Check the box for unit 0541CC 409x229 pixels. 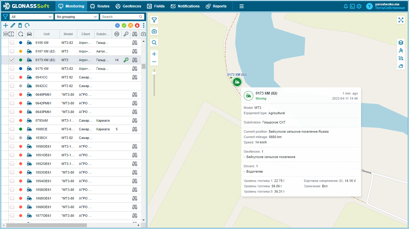[12, 77]
